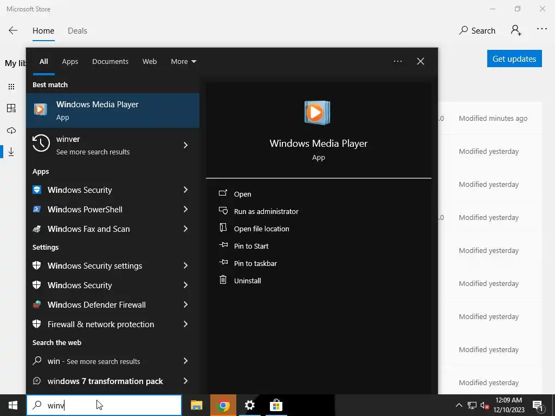Close the search panel with X
555x416 pixels.
421,61
